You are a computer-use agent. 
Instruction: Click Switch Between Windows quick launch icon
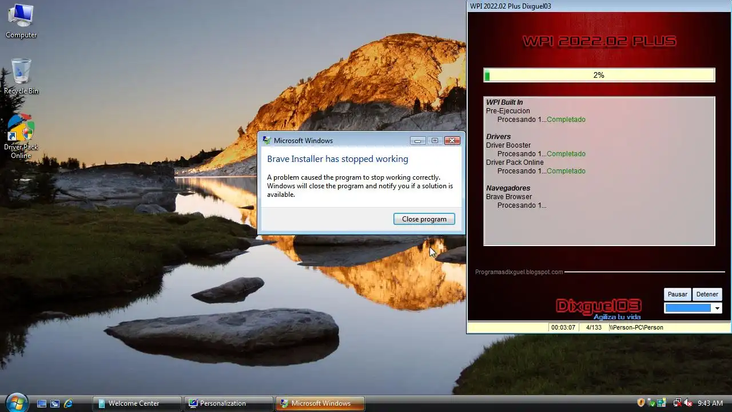[55, 403]
